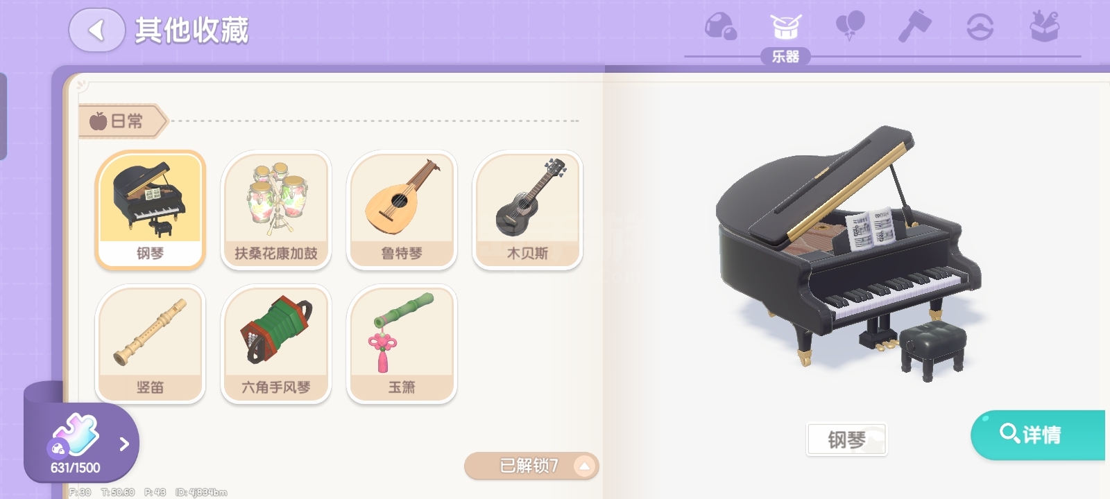This screenshot has width=1110, height=499.
Task: Select the 玉箫 jade flute item
Action: [x=402, y=344]
